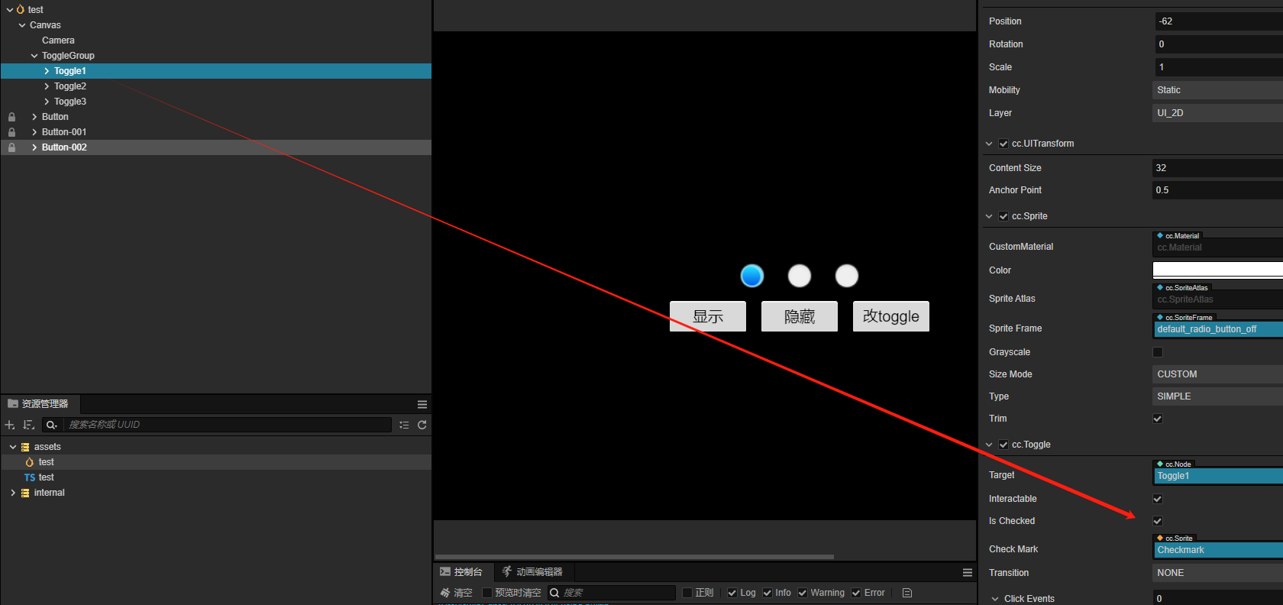Refresh the asset list
The width and height of the screenshot is (1283, 605).
pyautogui.click(x=422, y=425)
